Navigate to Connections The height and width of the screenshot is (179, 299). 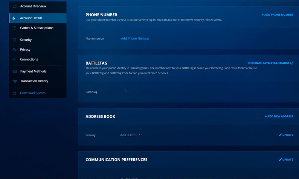coord(38,60)
